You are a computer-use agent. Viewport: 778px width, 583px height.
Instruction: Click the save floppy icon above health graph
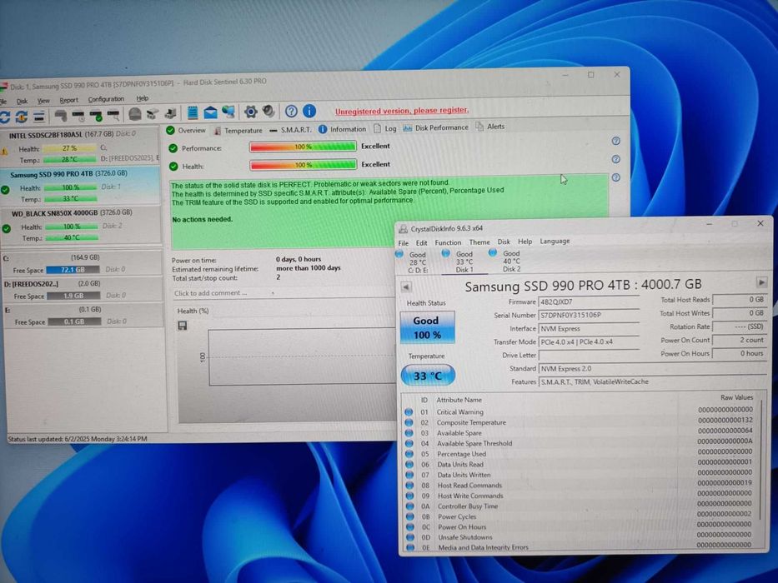pyautogui.click(x=183, y=326)
